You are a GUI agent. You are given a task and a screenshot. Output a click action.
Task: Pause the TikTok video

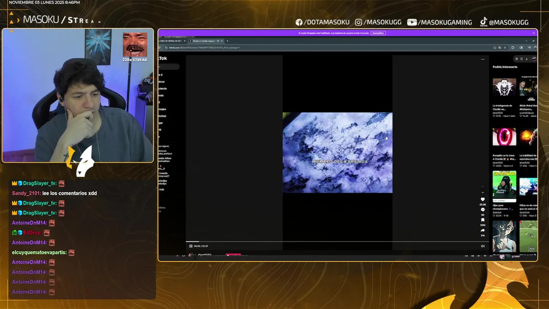click(x=191, y=246)
